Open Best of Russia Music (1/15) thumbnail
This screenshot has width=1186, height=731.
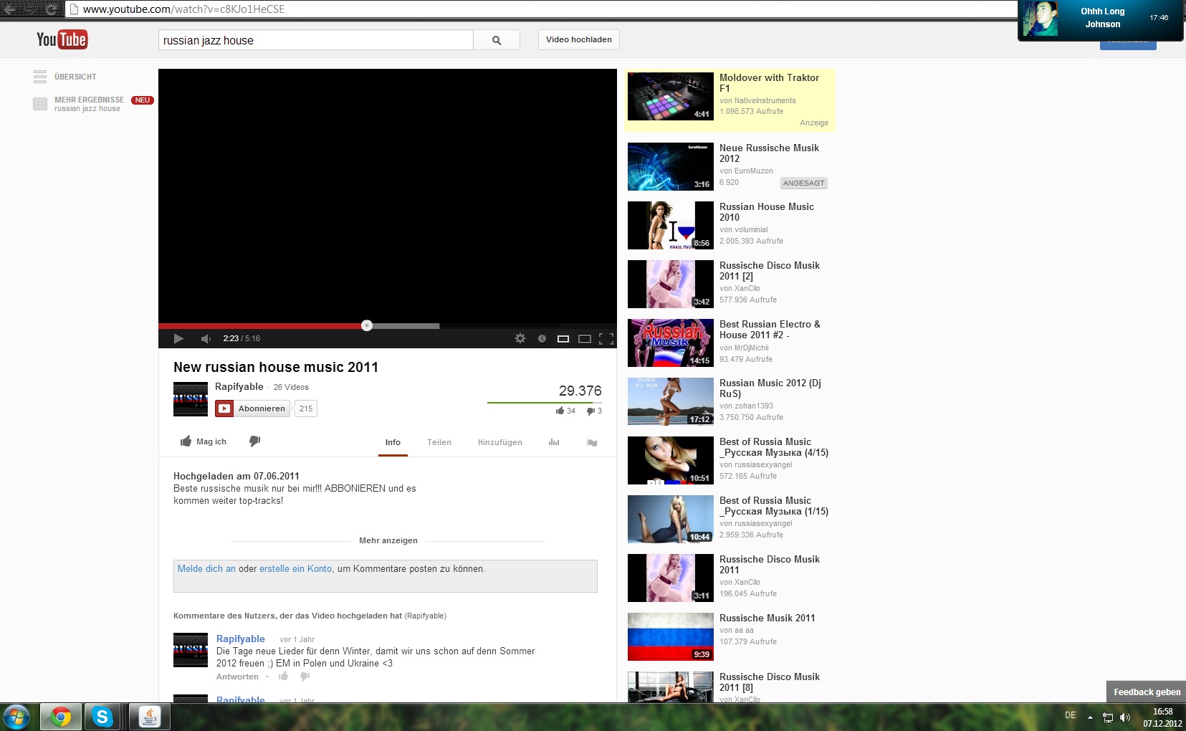[671, 519]
